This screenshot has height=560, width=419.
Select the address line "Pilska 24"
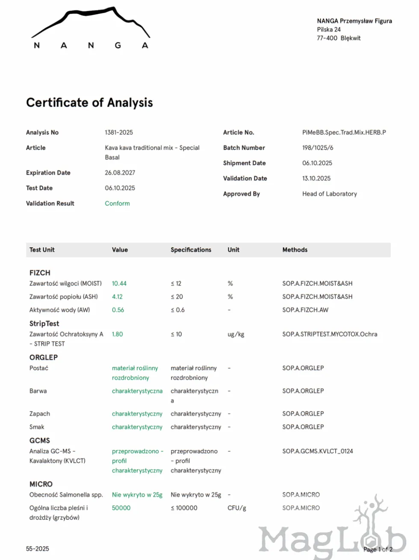coord(329,30)
